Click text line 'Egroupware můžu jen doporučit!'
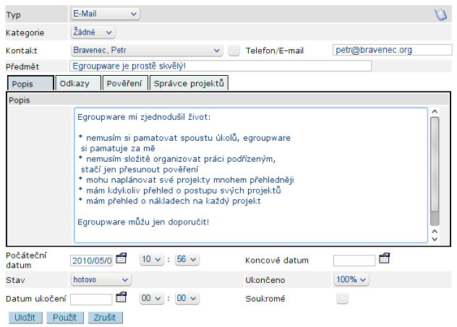Screen dimensions: 457x327 [143, 222]
